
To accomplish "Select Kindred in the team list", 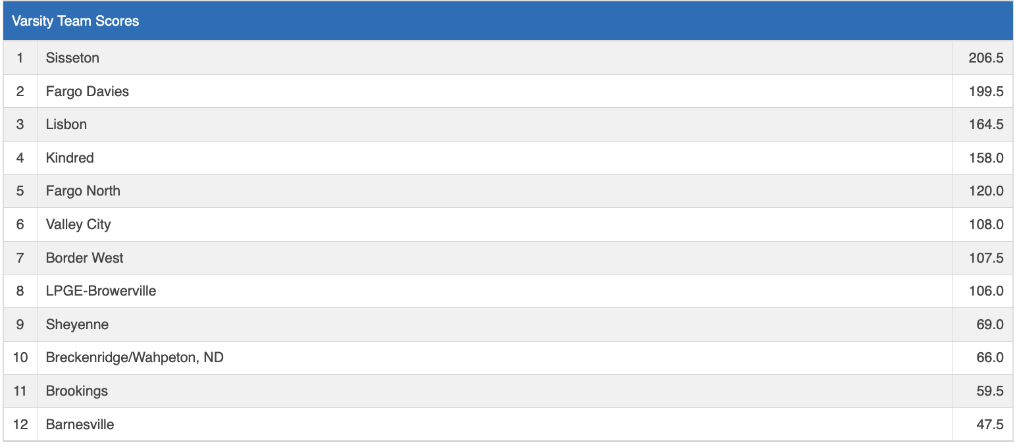I will click(x=70, y=158).
